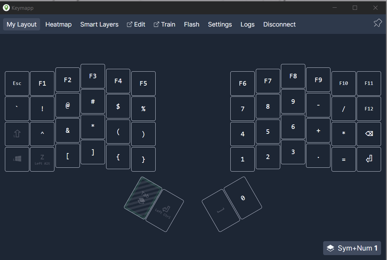This screenshot has height=260, width=387.
Task: Select the Esc key
Action: pos(17,83)
